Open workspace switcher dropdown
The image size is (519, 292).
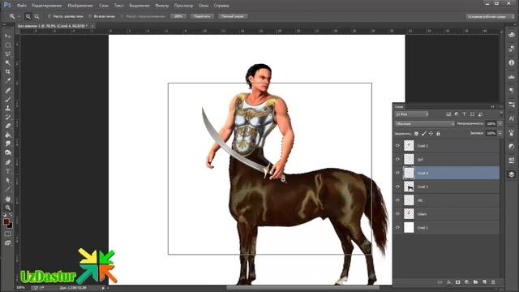pos(491,16)
